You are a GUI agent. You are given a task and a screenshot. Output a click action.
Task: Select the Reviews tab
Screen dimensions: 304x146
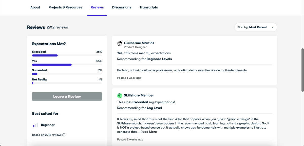click(x=97, y=7)
